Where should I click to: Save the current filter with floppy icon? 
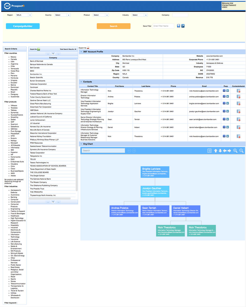[x=179, y=26]
